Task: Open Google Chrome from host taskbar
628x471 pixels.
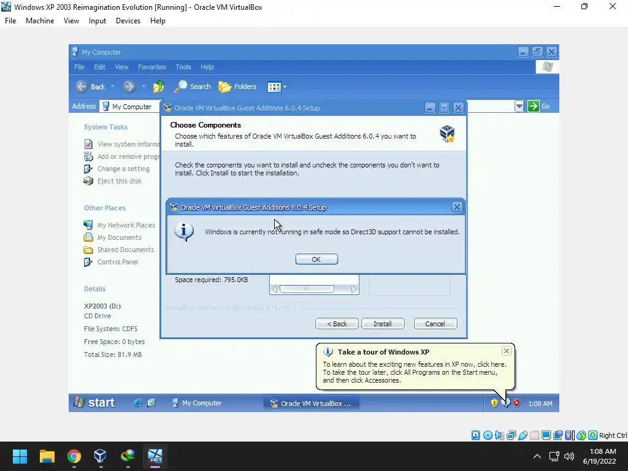Action: point(74,456)
